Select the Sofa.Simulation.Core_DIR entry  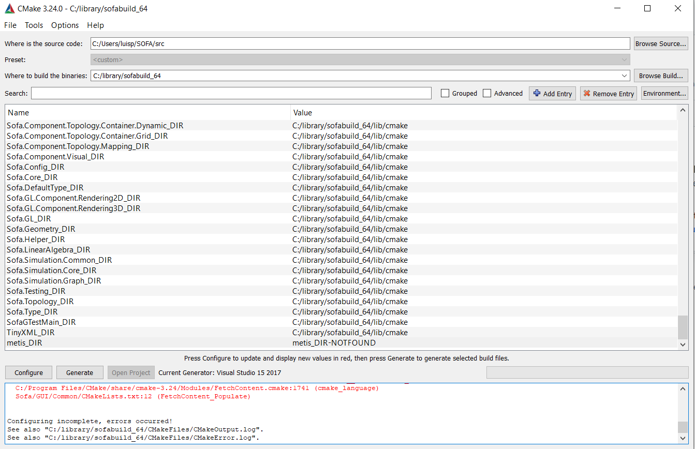tap(52, 271)
